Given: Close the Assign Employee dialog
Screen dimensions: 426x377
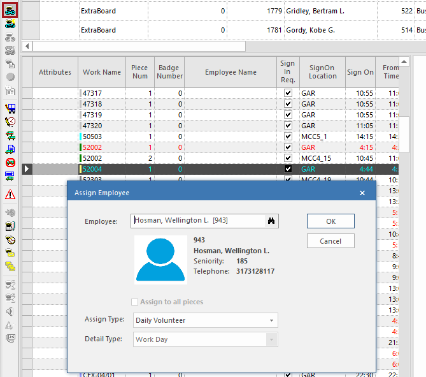Looking at the screenshot, I should point(362,193).
